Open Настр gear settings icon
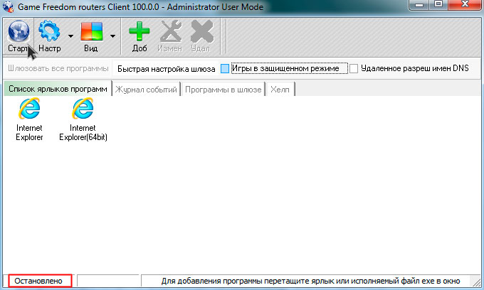 coord(49,31)
